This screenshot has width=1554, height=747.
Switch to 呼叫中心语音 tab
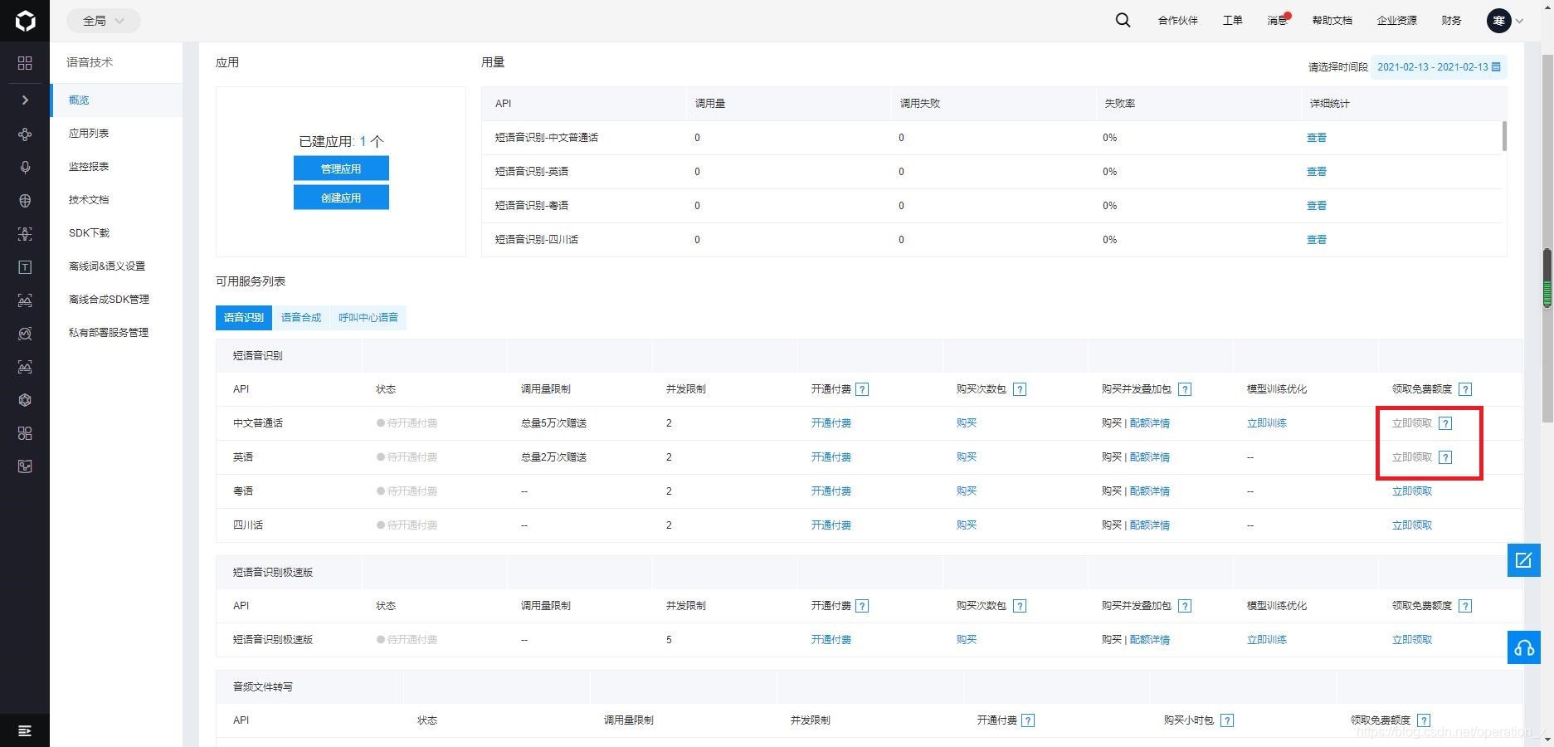tap(368, 317)
